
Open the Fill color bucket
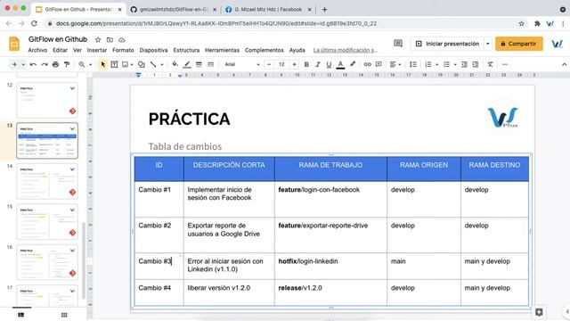coord(175,64)
